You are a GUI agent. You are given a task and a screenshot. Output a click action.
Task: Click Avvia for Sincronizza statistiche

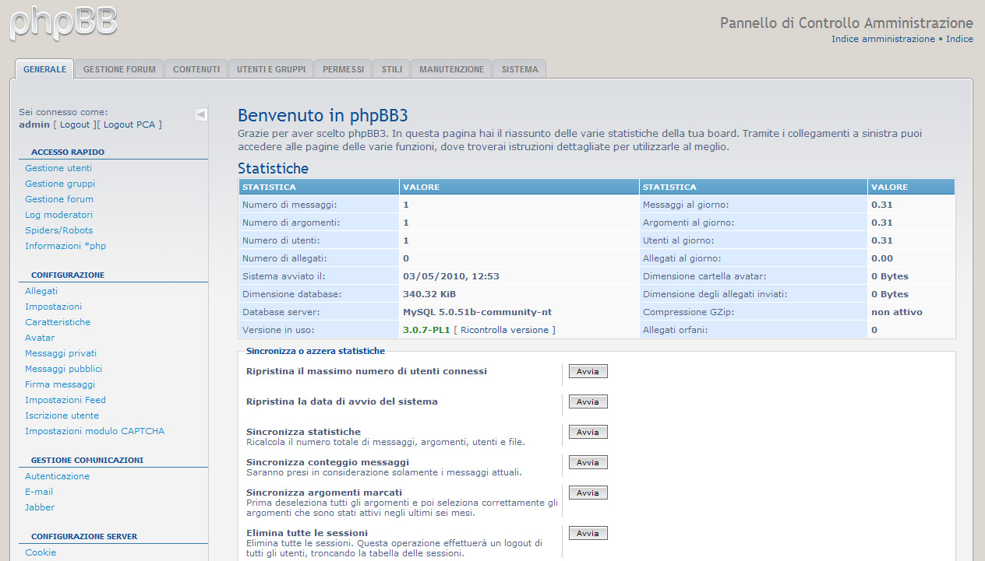588,432
